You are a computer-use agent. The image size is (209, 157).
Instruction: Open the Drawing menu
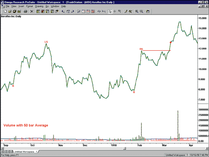(x=39, y=6)
